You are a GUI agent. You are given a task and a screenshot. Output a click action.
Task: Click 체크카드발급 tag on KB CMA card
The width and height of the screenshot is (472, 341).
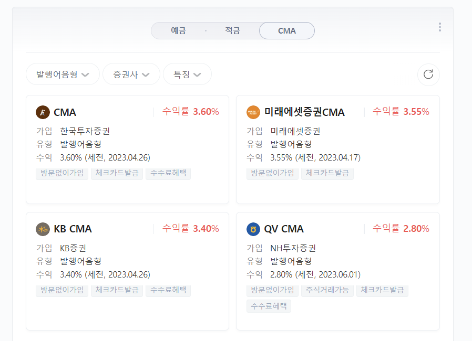pyautogui.click(x=117, y=290)
